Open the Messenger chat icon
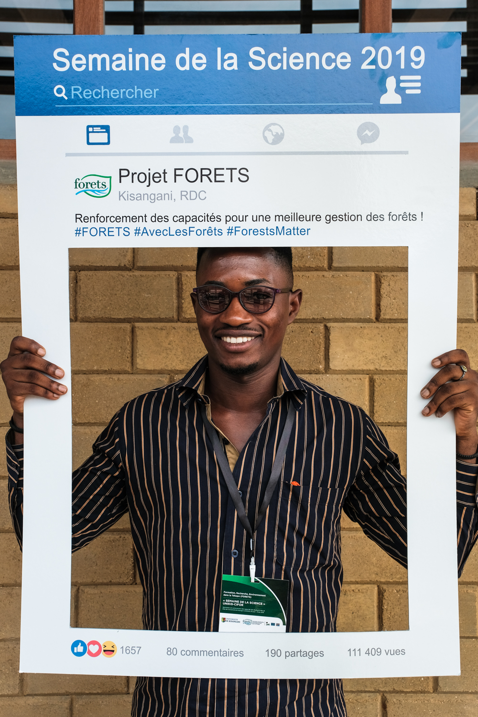Viewport: 478px width, 717px height. [x=368, y=133]
